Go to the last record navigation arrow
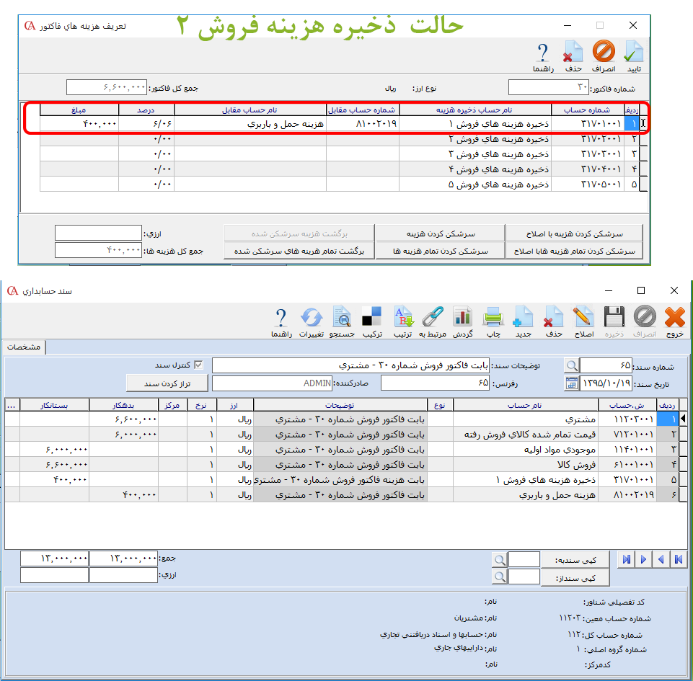 (625, 559)
